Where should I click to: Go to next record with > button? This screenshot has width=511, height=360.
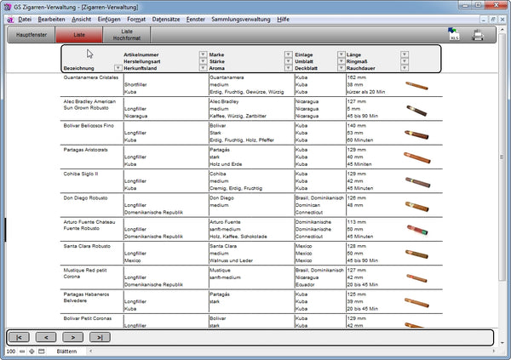pos(72,337)
